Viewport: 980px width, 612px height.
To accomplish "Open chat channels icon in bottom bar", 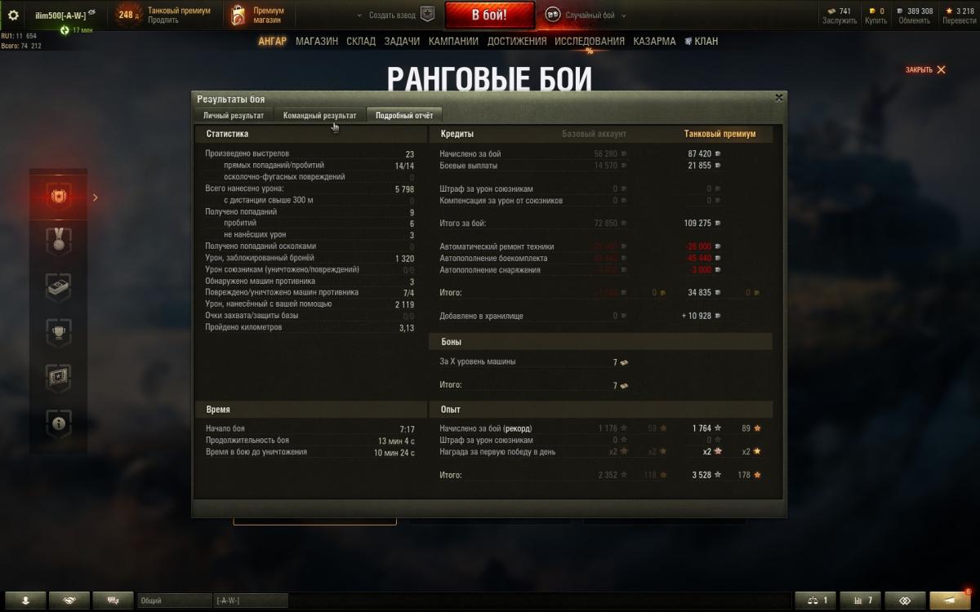I will pyautogui.click(x=114, y=601).
